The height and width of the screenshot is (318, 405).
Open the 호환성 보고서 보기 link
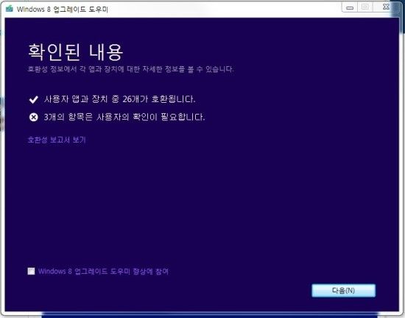click(57, 140)
